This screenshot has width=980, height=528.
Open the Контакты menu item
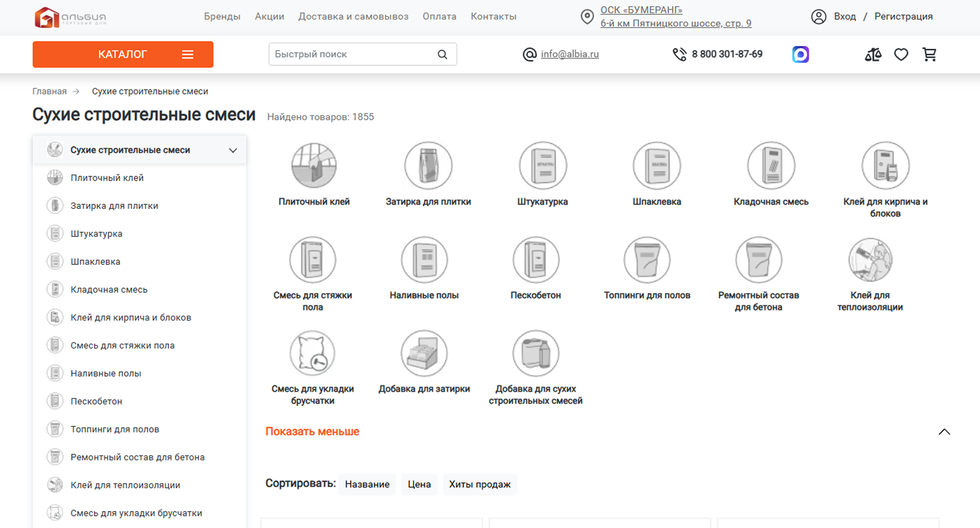click(x=494, y=16)
